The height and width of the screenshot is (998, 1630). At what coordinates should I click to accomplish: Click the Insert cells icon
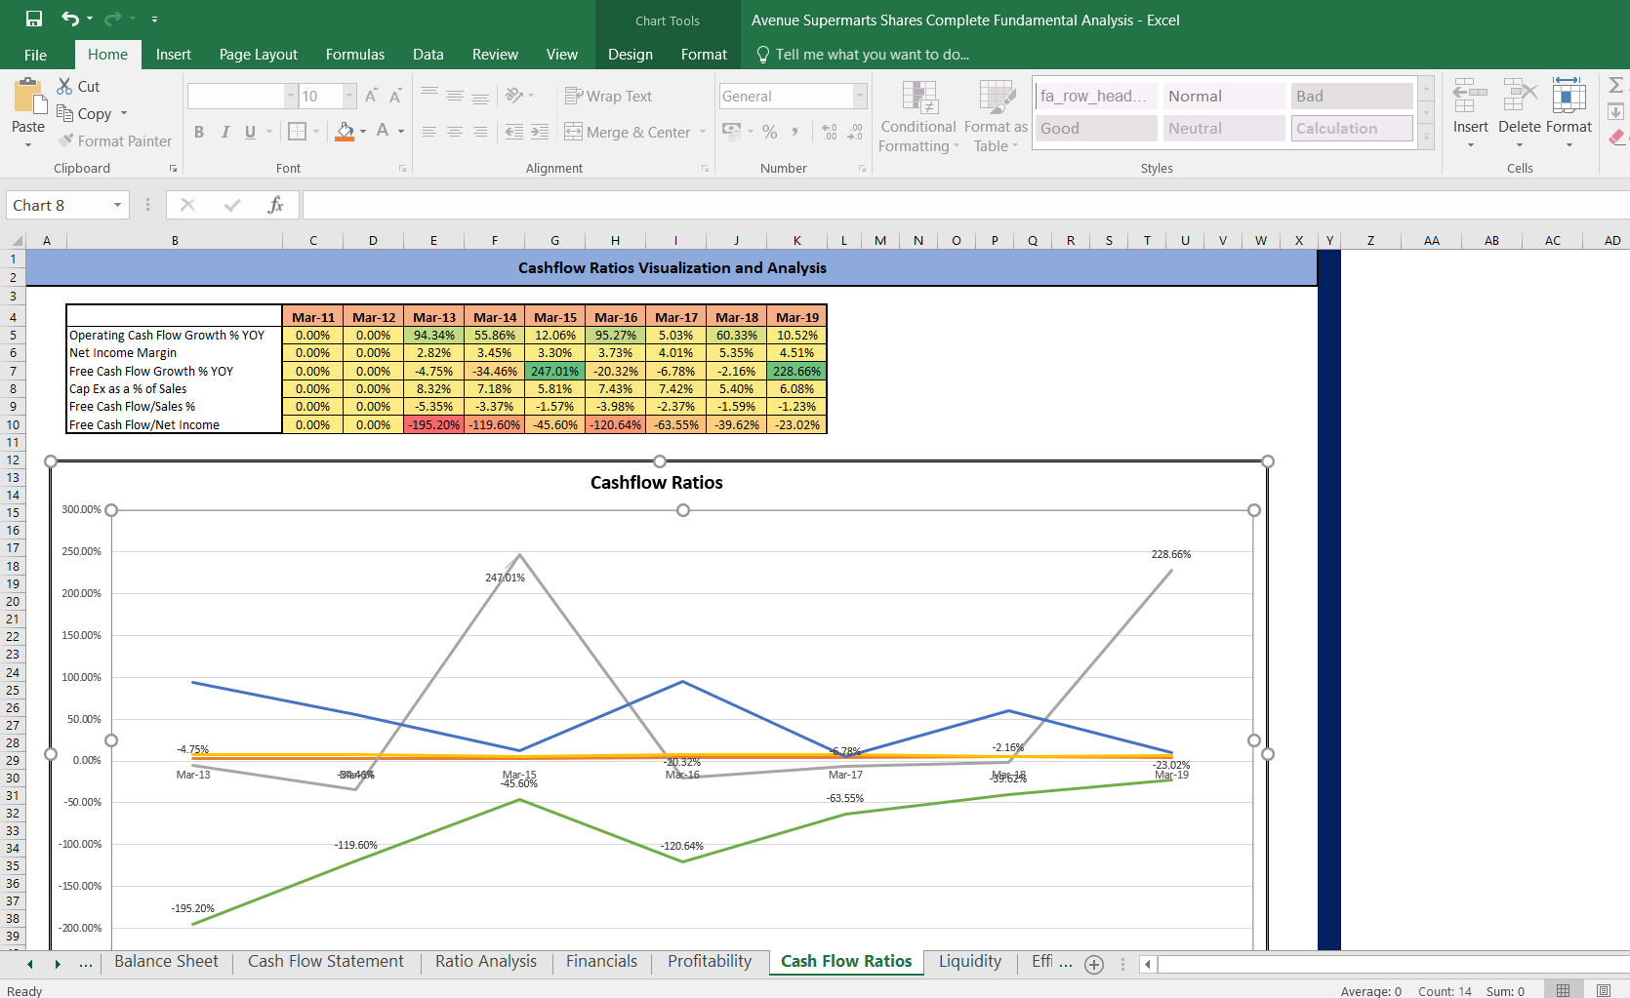pos(1470,96)
